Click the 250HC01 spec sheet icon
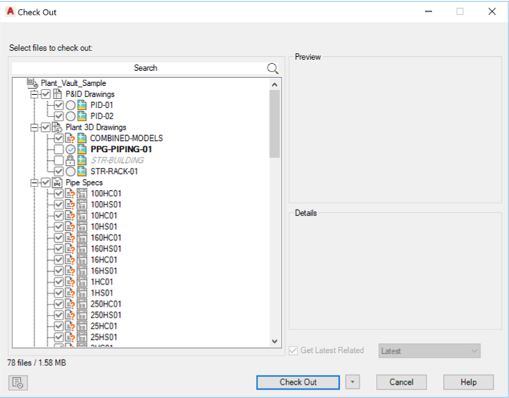The width and height of the screenshot is (509, 398). click(x=82, y=304)
